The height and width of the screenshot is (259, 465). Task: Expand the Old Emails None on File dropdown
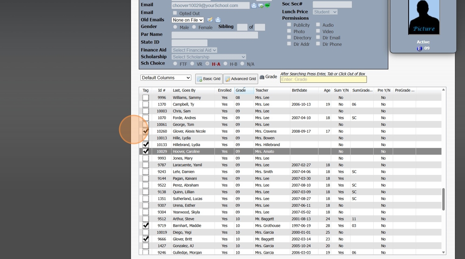point(188,20)
